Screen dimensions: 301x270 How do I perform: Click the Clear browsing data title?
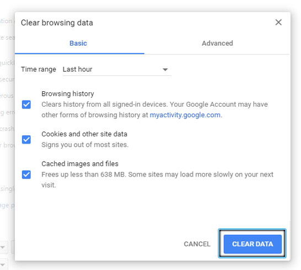57,23
